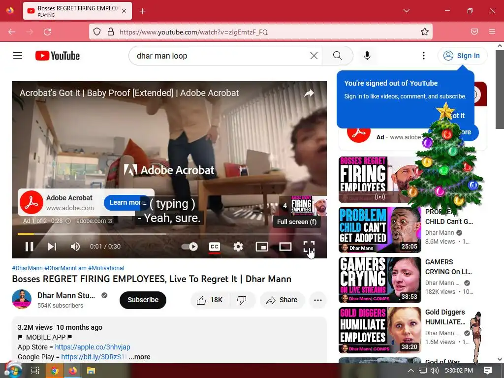The height and width of the screenshot is (378, 504).
Task: Mute the video volume icon
Action: (75, 247)
